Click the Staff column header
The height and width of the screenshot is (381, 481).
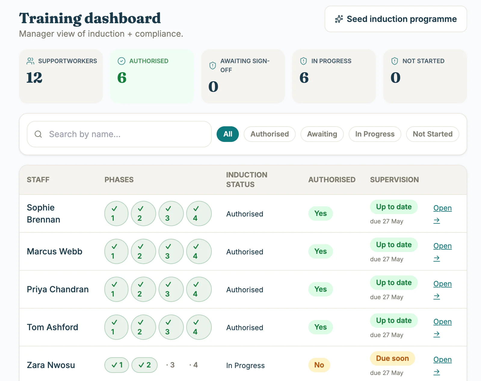click(38, 180)
